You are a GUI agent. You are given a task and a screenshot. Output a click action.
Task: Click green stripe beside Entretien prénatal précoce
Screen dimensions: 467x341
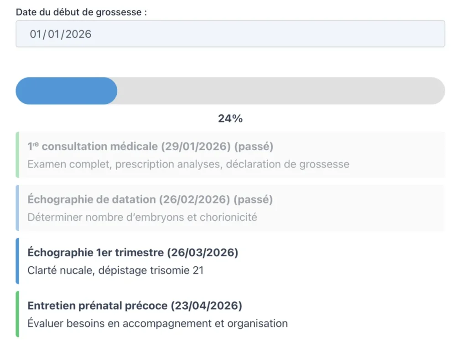[17, 314]
